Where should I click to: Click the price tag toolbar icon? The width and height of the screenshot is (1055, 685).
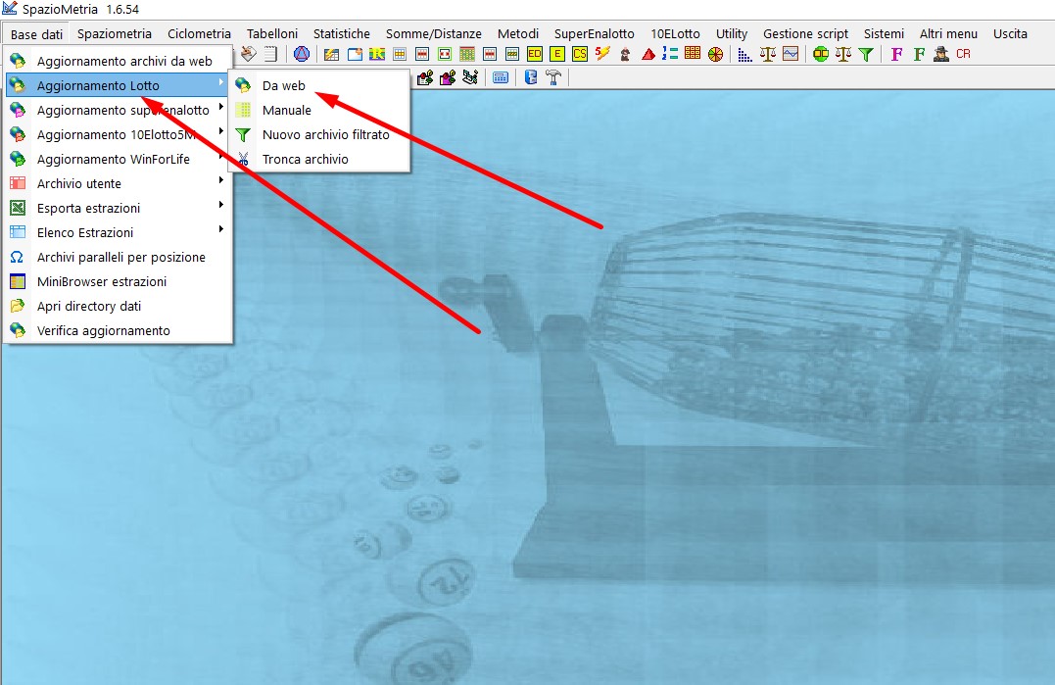(x=248, y=53)
